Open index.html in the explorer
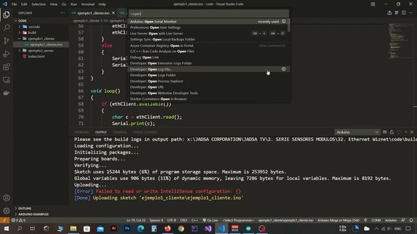This screenshot has height=234, width=417. [36, 57]
